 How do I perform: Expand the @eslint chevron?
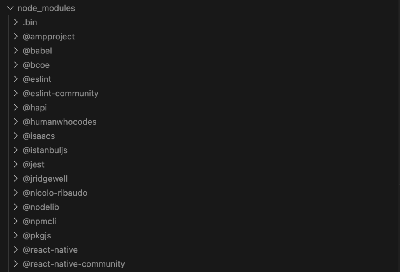point(16,79)
